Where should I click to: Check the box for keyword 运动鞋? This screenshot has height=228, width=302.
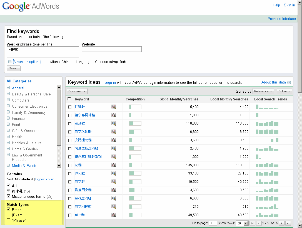pyautogui.click(x=70, y=124)
